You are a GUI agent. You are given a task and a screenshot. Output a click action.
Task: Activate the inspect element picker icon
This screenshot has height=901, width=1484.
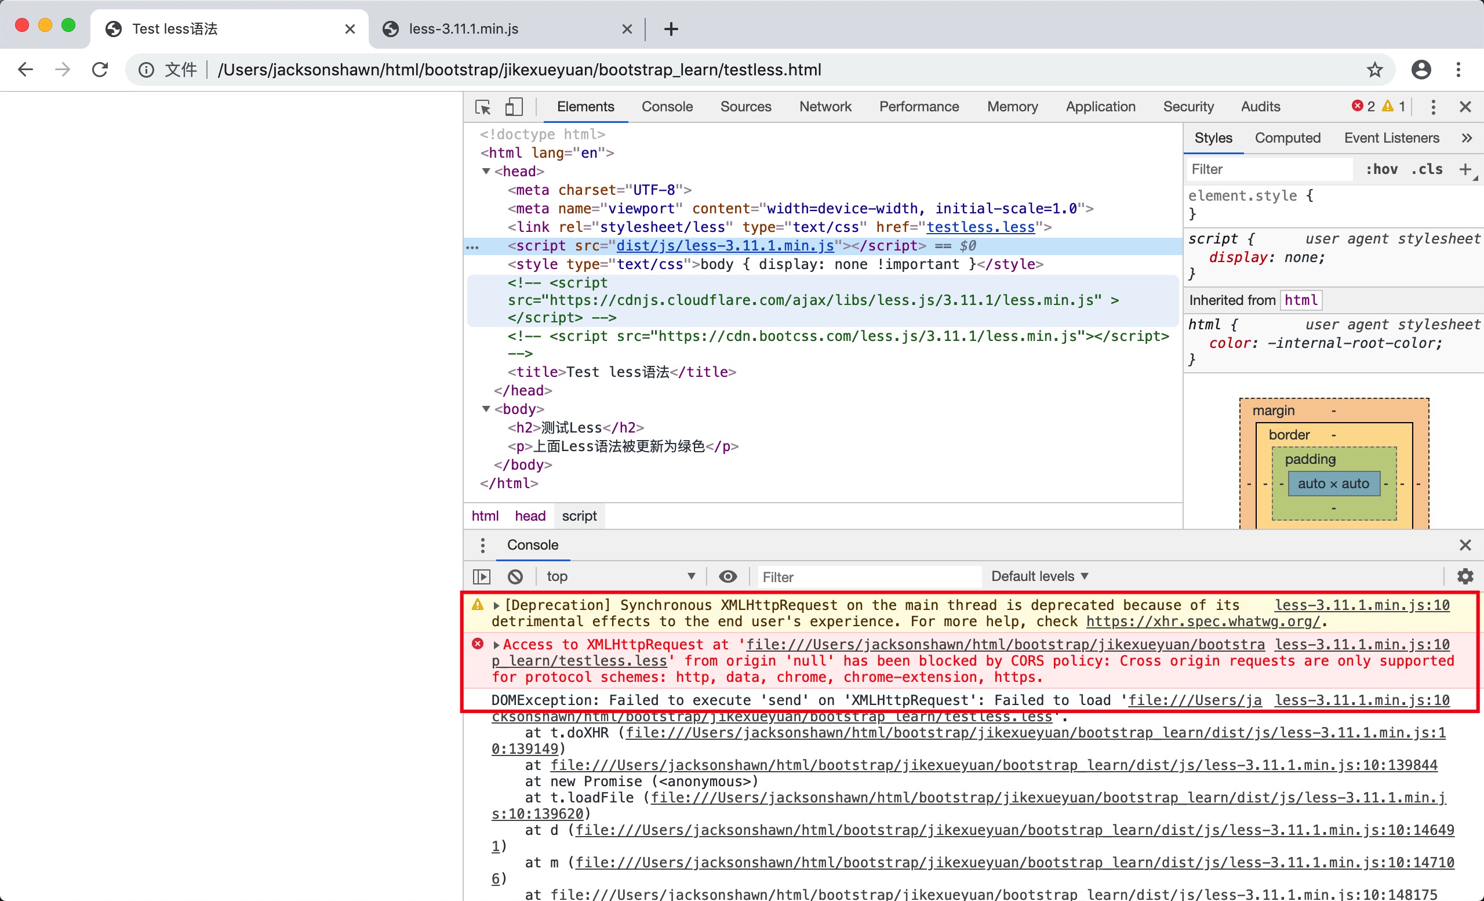pos(482,107)
